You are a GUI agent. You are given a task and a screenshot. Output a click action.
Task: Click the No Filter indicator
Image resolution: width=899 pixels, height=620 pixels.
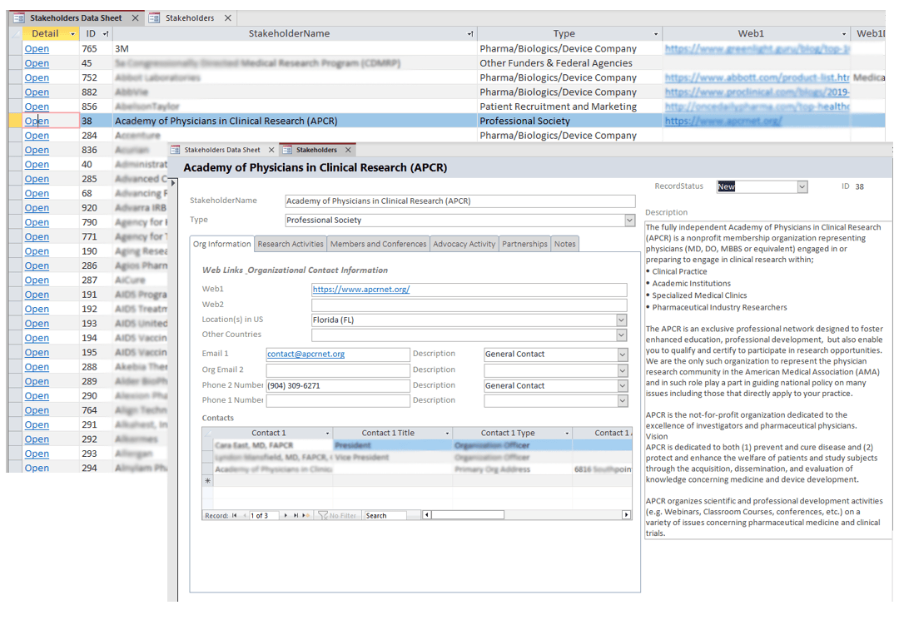point(337,516)
